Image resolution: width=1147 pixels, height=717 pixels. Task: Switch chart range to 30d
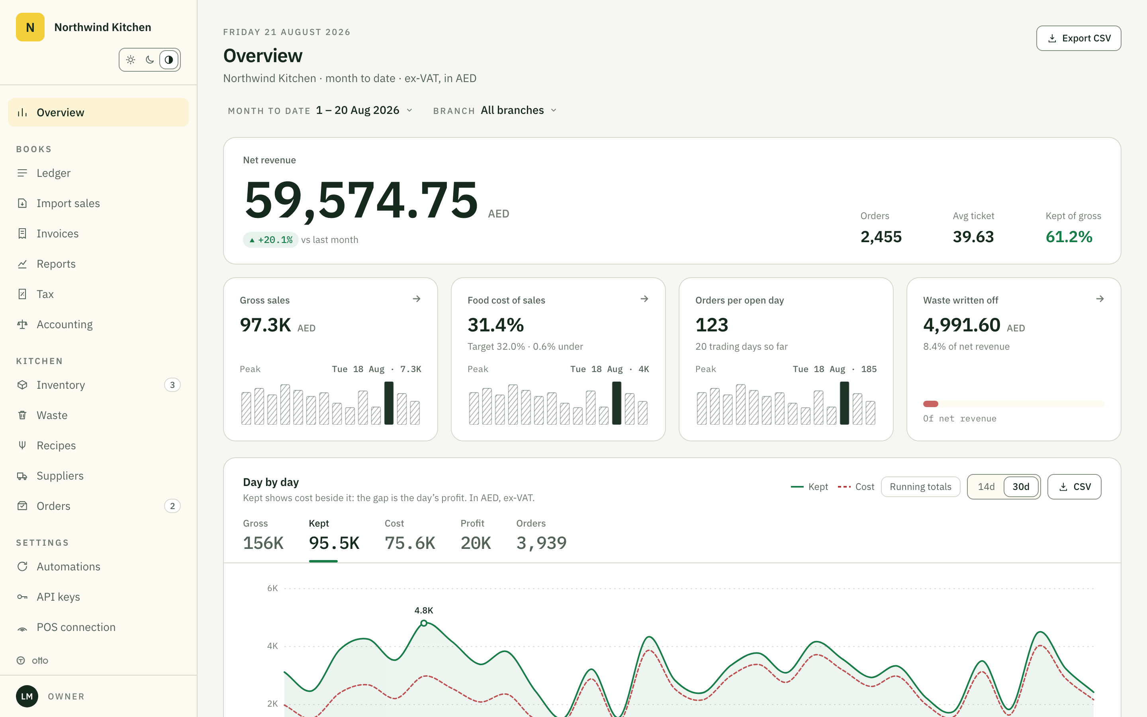click(x=1021, y=487)
